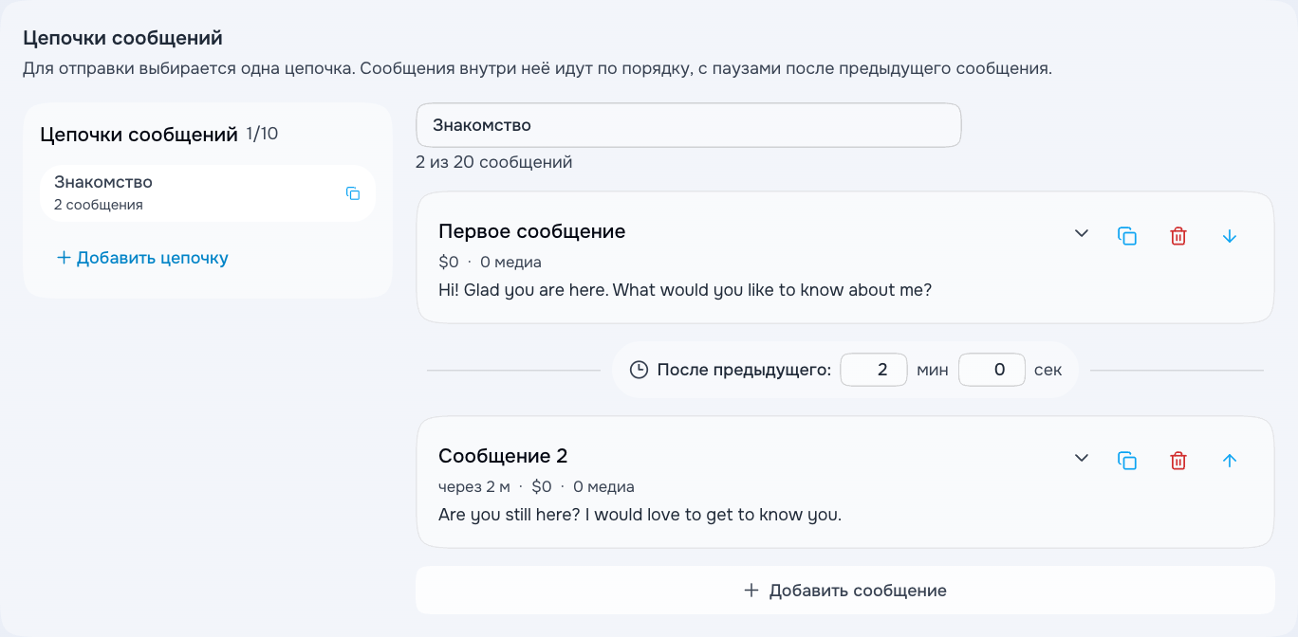This screenshot has height=637, width=1298.
Task: Click the clock icon beside После предыдущего
Action: (x=640, y=370)
